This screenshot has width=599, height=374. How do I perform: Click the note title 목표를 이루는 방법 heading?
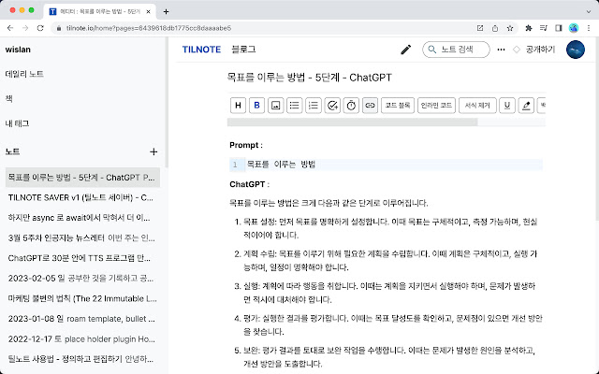310,78
